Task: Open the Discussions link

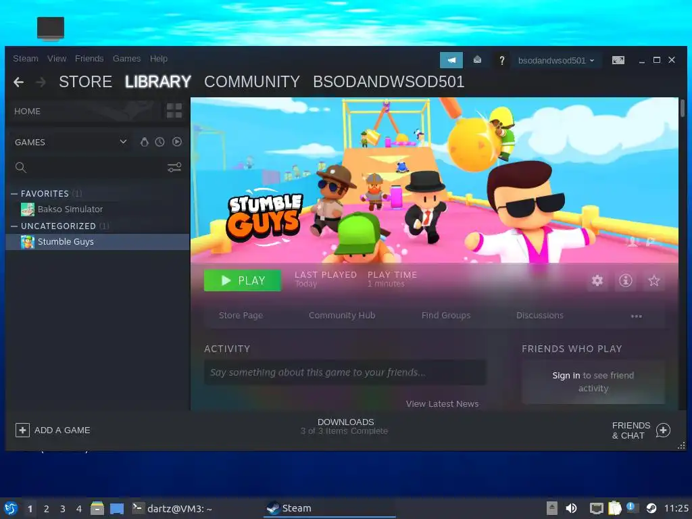Action: click(540, 315)
